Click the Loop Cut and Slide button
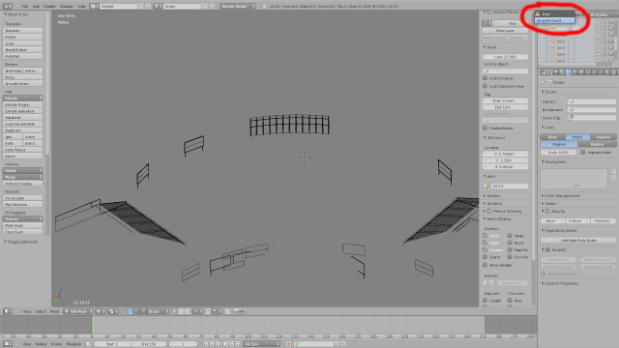 point(23,124)
